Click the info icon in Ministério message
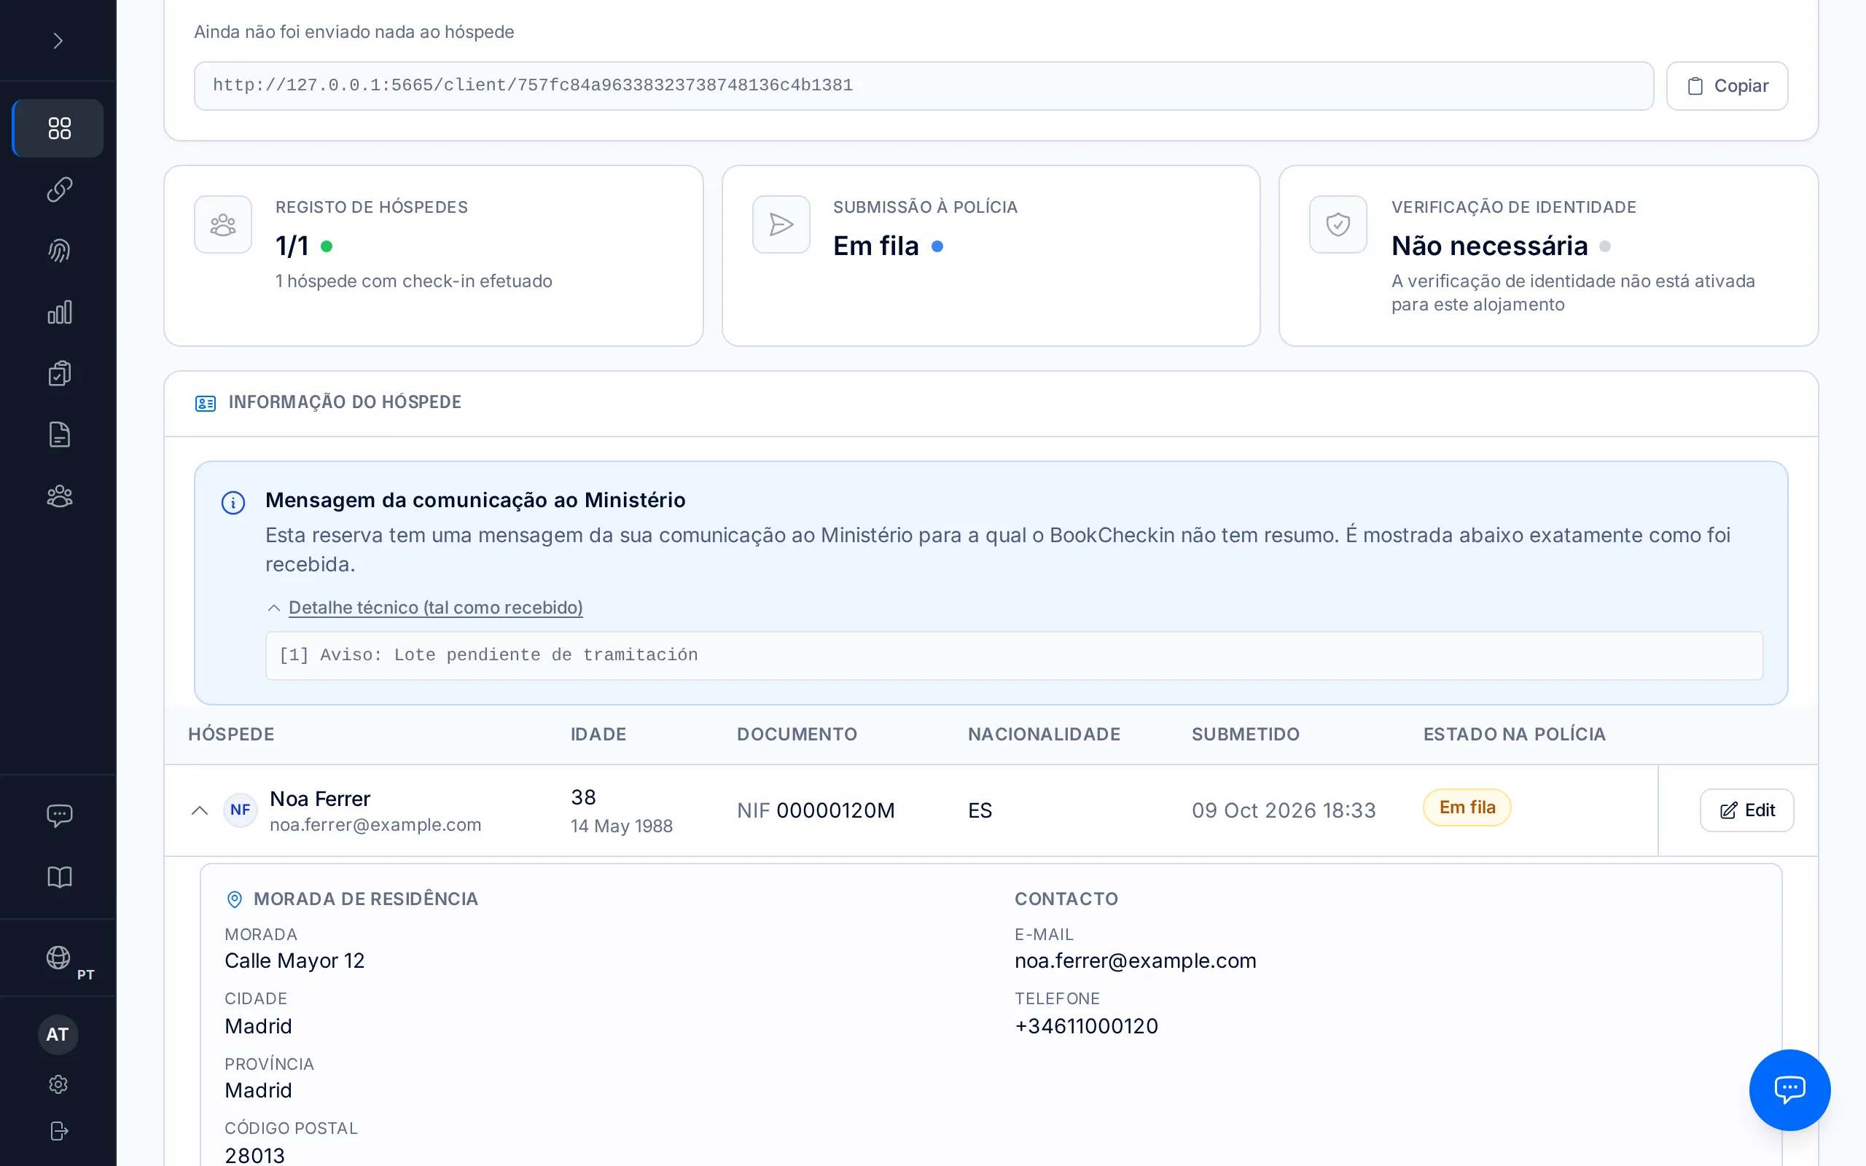This screenshot has width=1866, height=1166. tap(233, 503)
